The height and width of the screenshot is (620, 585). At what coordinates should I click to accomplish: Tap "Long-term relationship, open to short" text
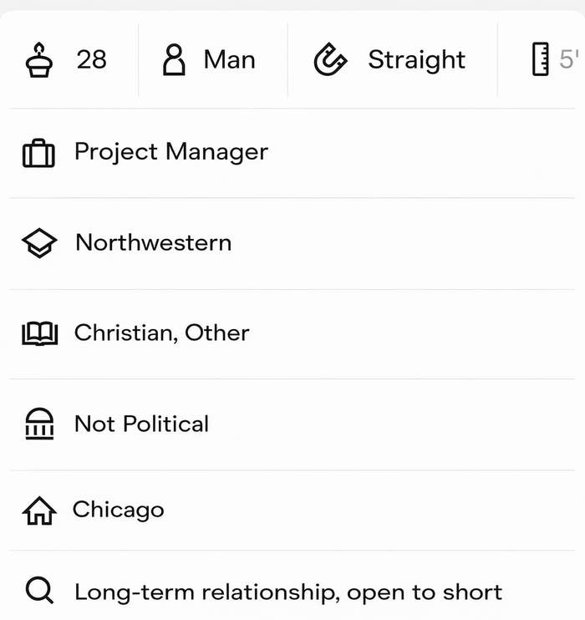[x=288, y=592]
